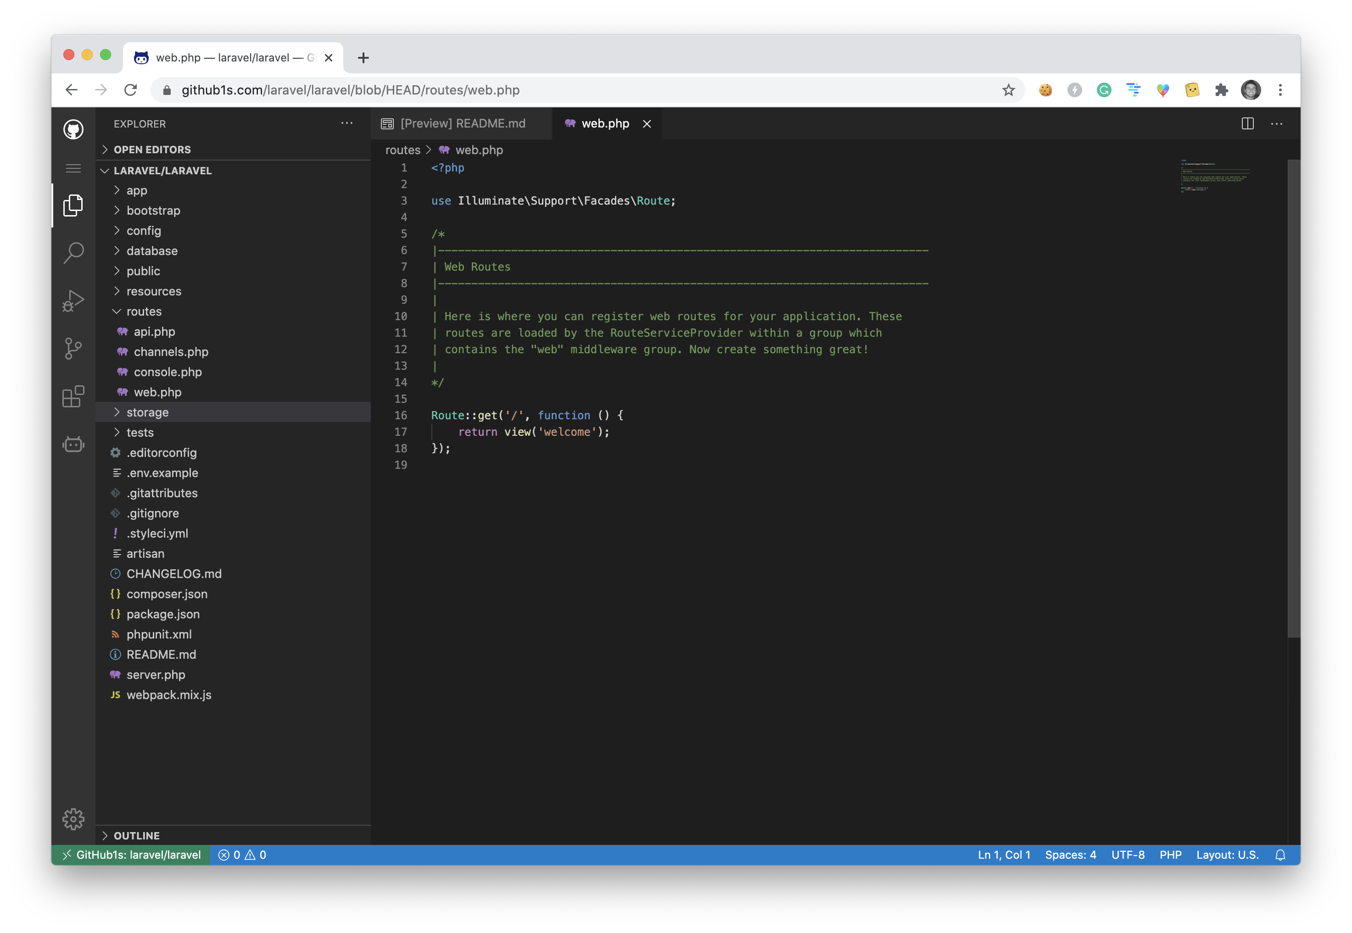Open CHANGELOG.md file
Viewport: 1352px width, 933px height.
[233, 573]
